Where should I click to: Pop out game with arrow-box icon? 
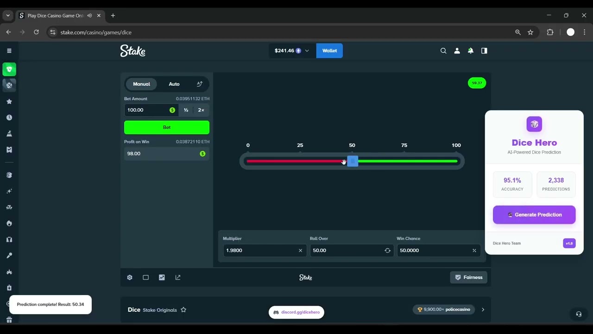(x=178, y=277)
